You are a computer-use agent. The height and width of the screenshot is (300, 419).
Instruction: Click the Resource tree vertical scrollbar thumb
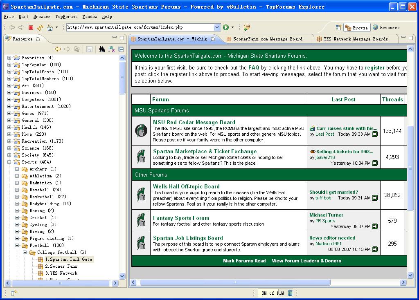pyautogui.click(x=122, y=78)
